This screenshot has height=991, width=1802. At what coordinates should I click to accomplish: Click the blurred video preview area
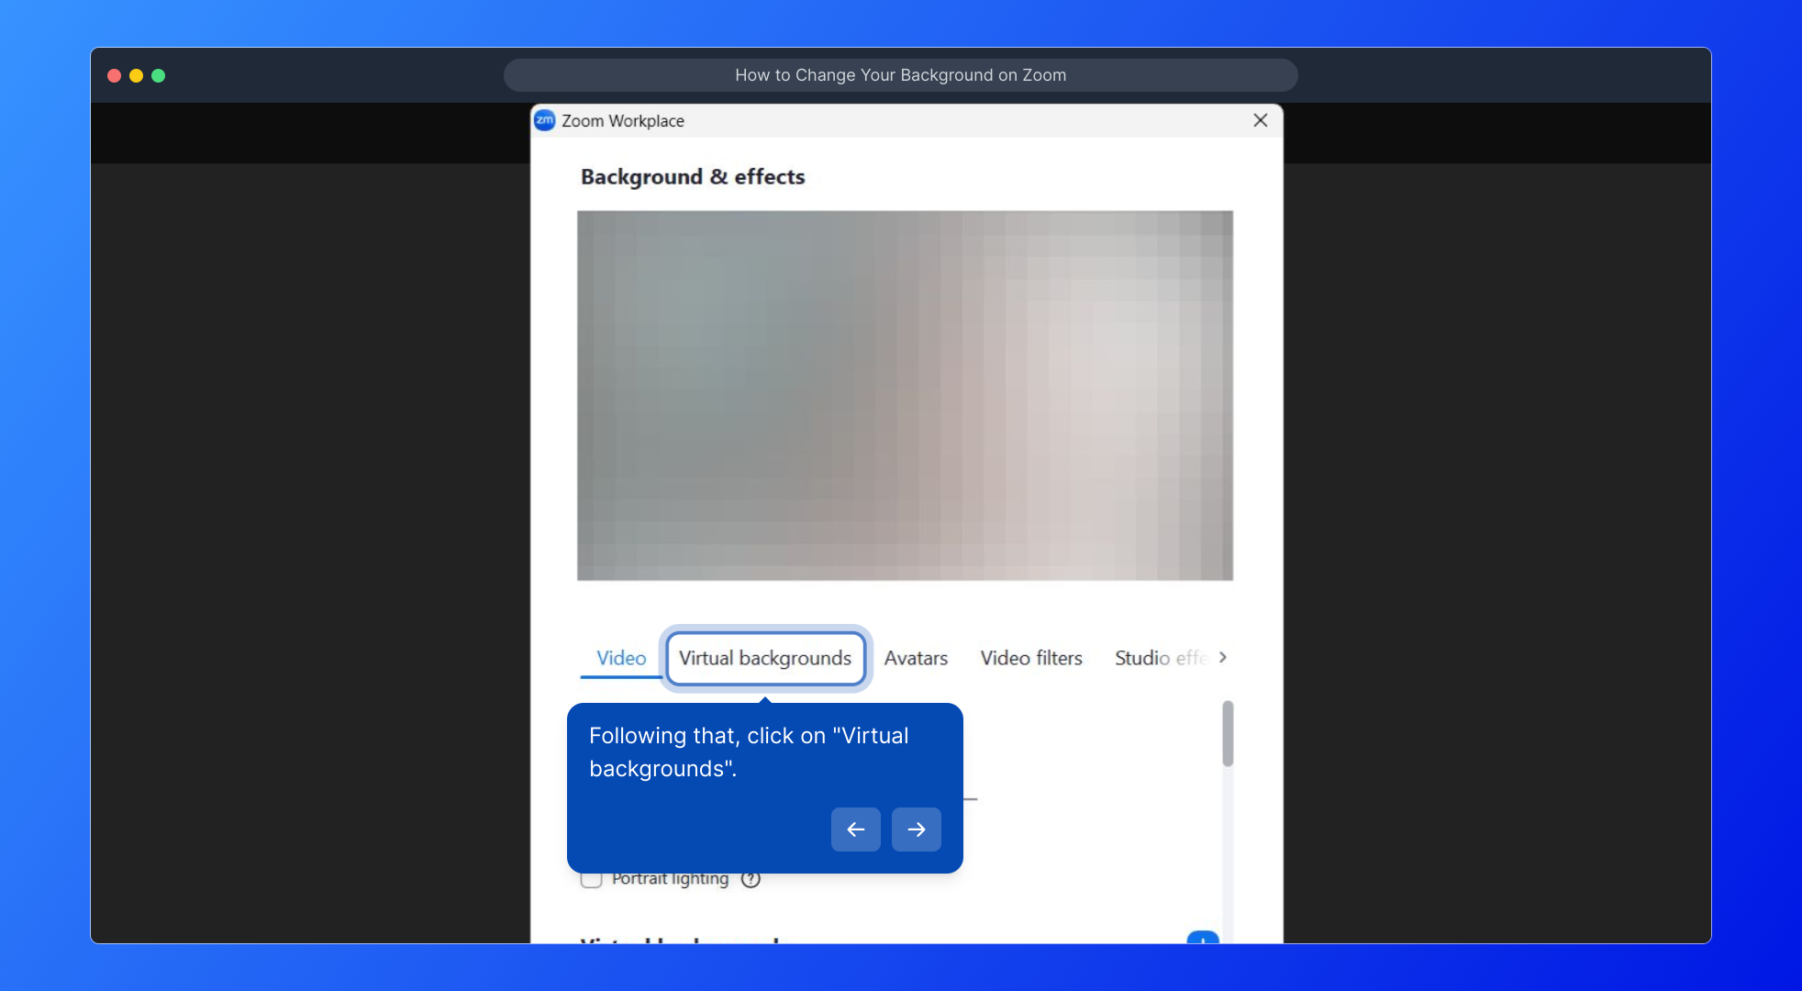[x=905, y=395]
